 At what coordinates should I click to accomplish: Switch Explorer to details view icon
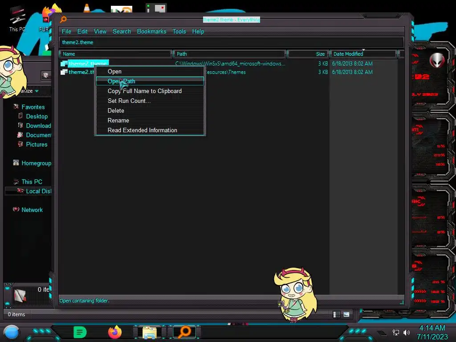coord(336,314)
